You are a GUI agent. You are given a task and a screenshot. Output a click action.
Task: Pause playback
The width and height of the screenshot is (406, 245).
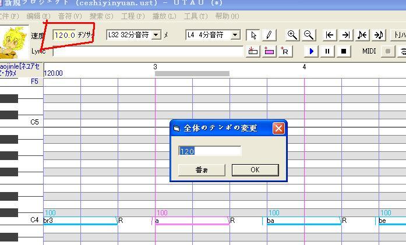[x=327, y=51]
